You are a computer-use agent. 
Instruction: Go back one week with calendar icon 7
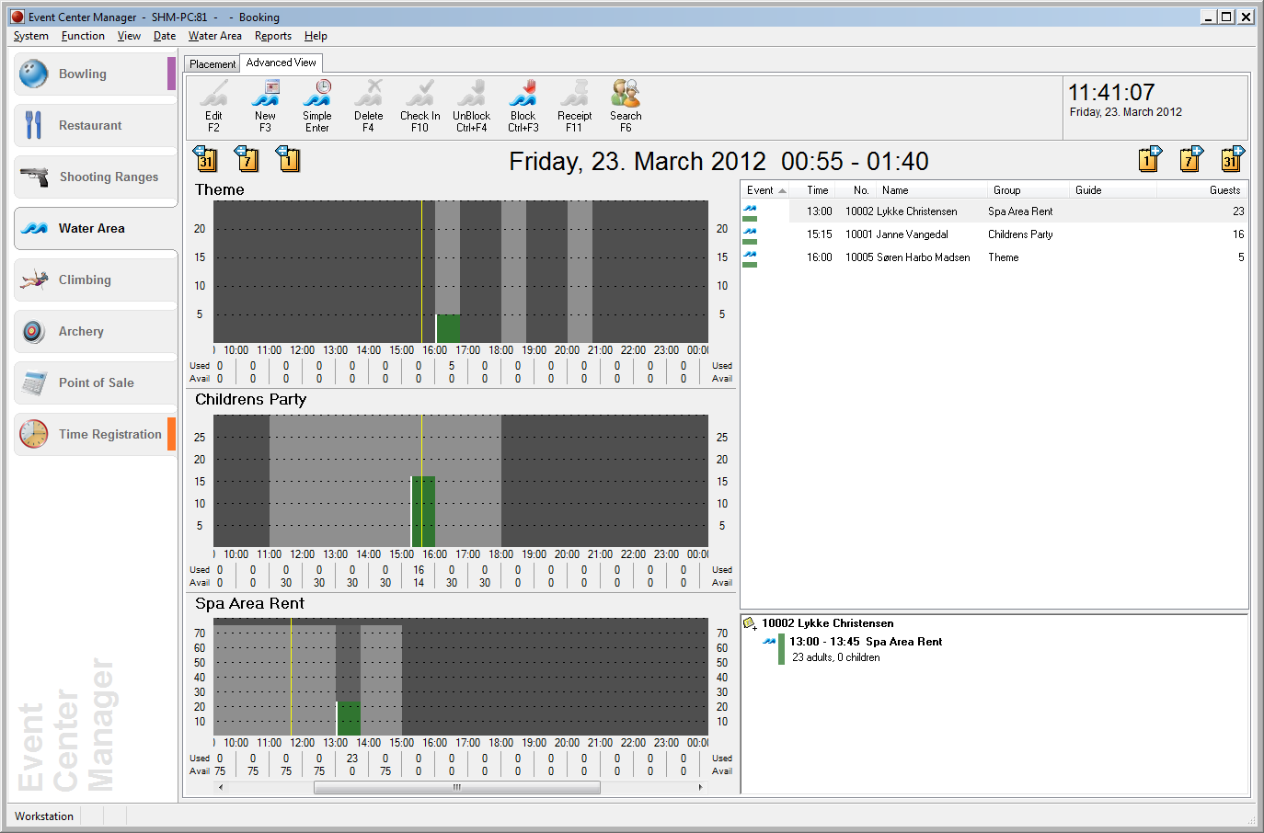point(247,159)
